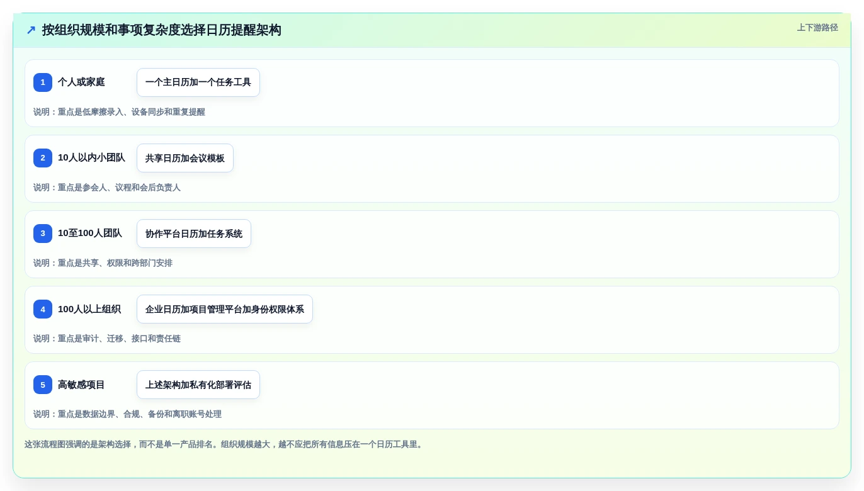
Task: Select step badge 2 for 10人以内小团队
Action: [x=43, y=158]
